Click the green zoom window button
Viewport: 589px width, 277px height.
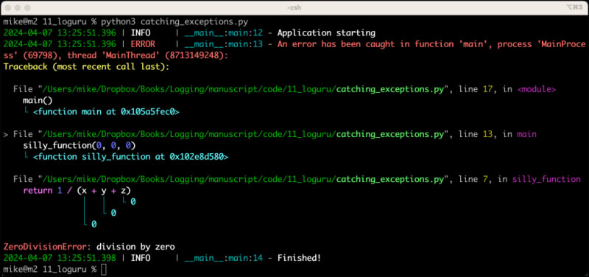click(x=27, y=7)
